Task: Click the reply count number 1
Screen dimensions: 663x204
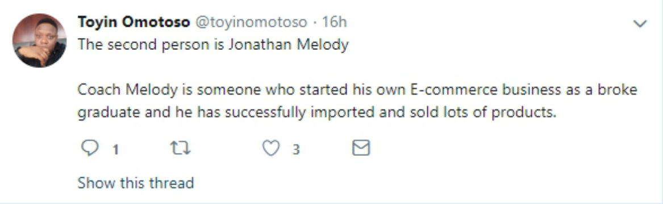Action: click(x=115, y=149)
